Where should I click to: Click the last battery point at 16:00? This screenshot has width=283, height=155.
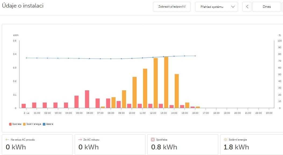click(x=195, y=56)
